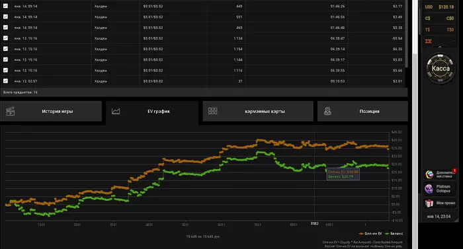Click the 8582 hand marker on chart axis
Viewport: 463px width, 249px height.
point(314,224)
